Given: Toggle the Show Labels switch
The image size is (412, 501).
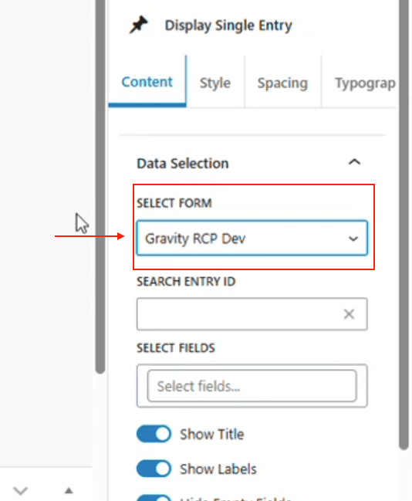Looking at the screenshot, I should (154, 469).
